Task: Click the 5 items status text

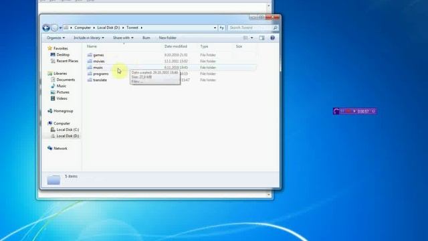Action: point(72,176)
